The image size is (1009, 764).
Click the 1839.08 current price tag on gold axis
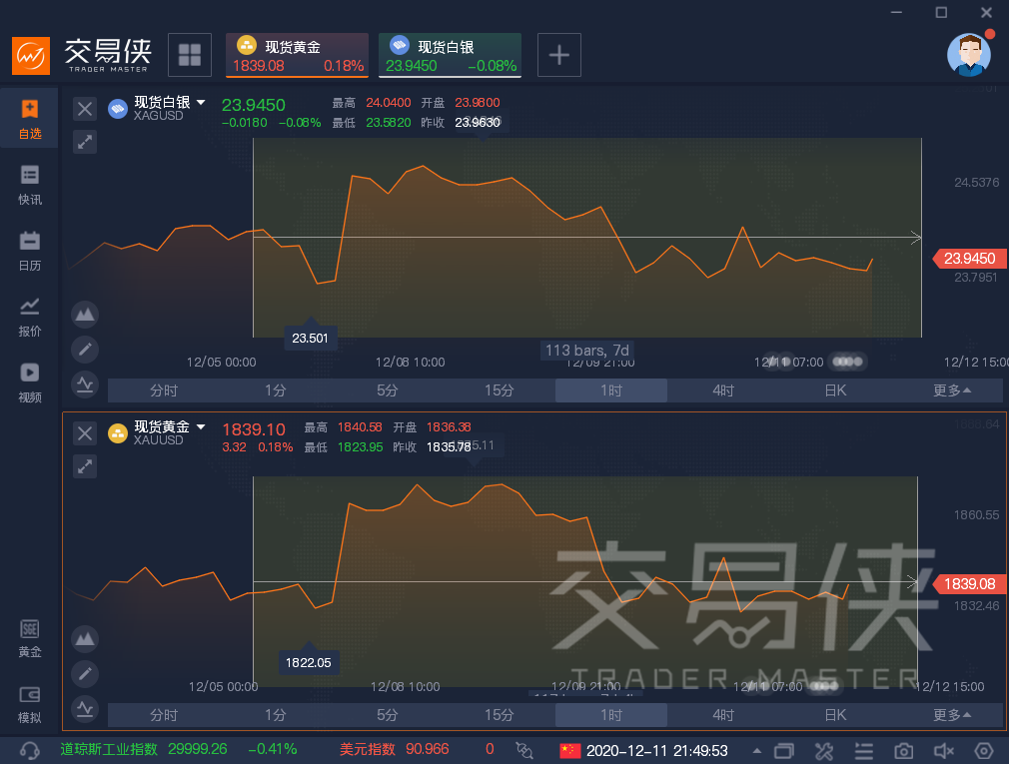[x=969, y=584]
